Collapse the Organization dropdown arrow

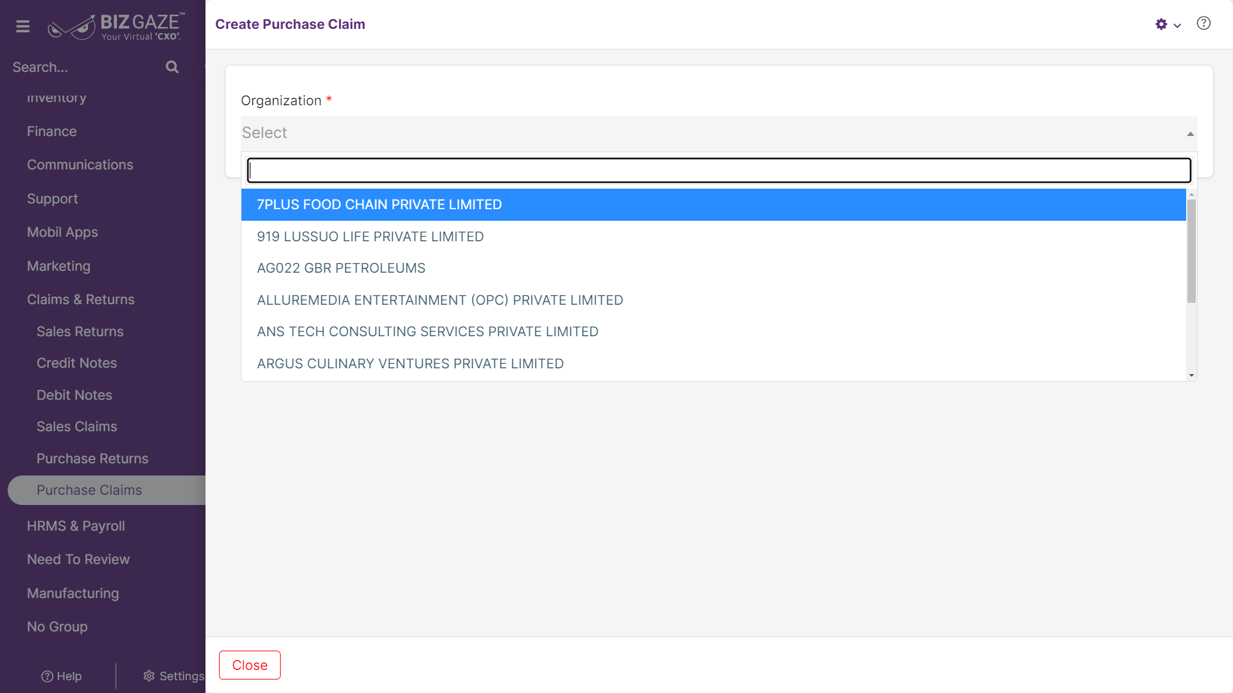[1190, 133]
